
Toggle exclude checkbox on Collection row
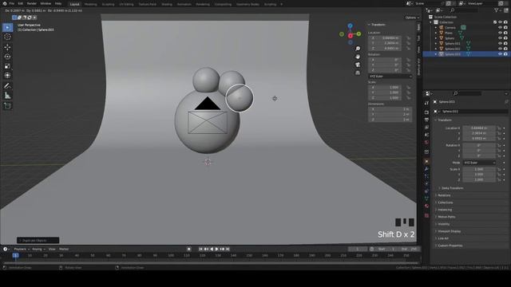495,22
